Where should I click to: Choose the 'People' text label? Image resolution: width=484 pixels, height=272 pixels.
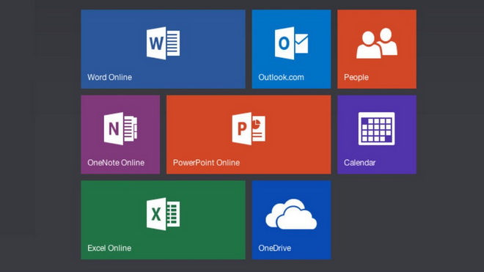click(x=356, y=77)
